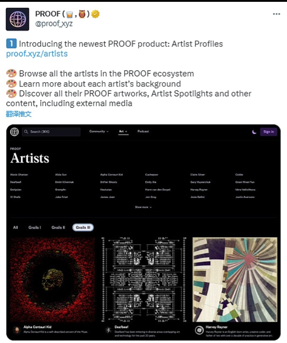Open the proof.xyz/artists link
Image resolution: width=287 pixels, height=343 pixels.
(37, 54)
